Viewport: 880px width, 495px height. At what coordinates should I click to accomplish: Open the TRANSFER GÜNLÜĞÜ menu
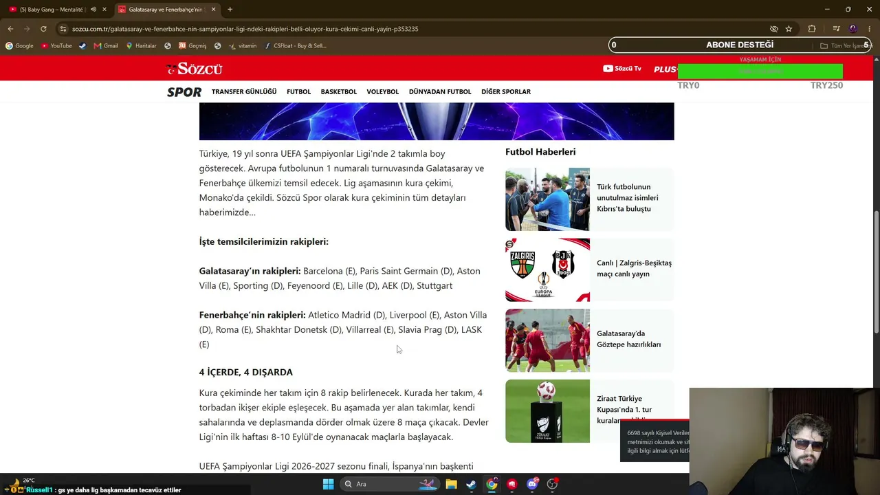coord(244,91)
